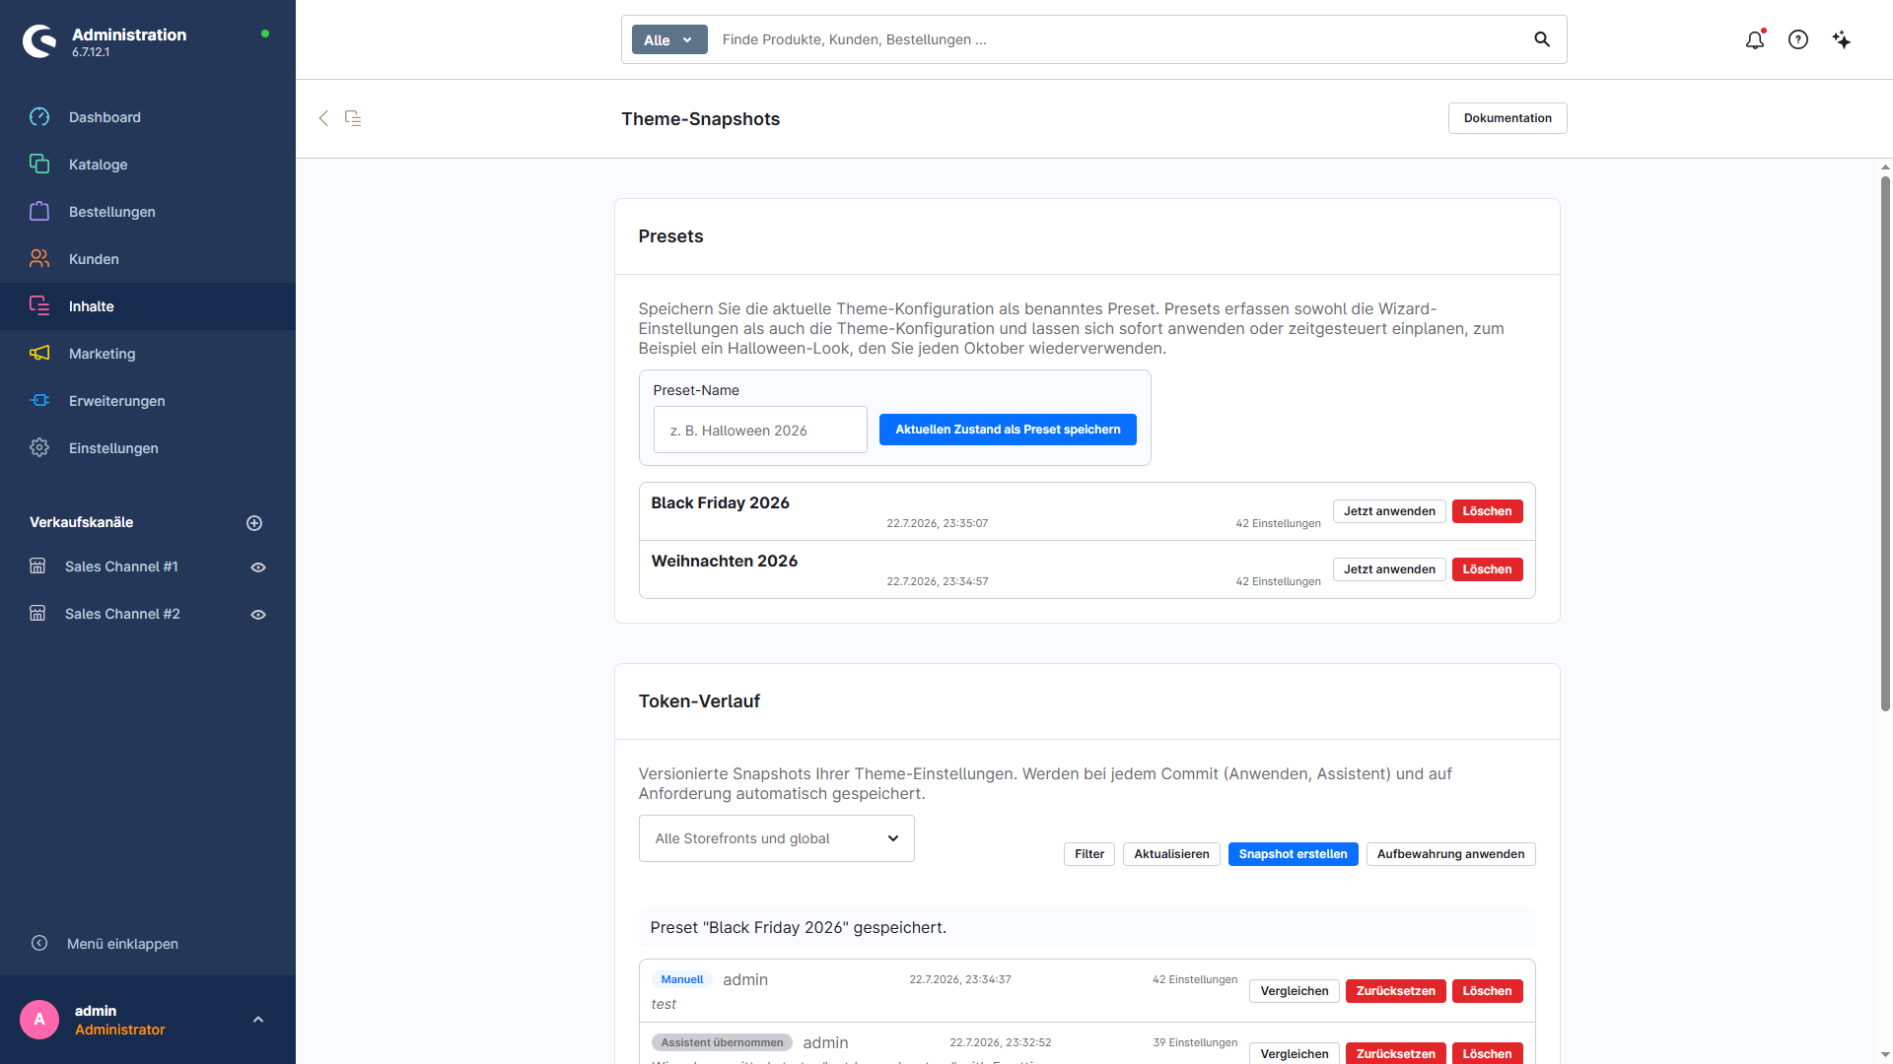
Task: Click the Kunden people icon
Action: (x=39, y=259)
